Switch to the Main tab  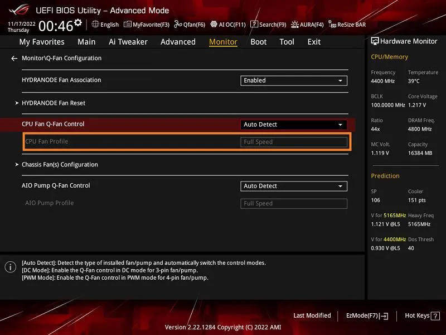[86, 42]
